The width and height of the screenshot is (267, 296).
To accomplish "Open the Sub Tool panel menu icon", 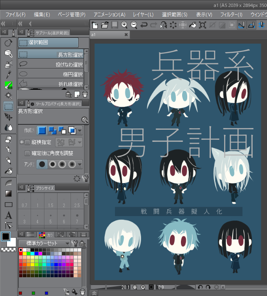I will click(x=22, y=32).
